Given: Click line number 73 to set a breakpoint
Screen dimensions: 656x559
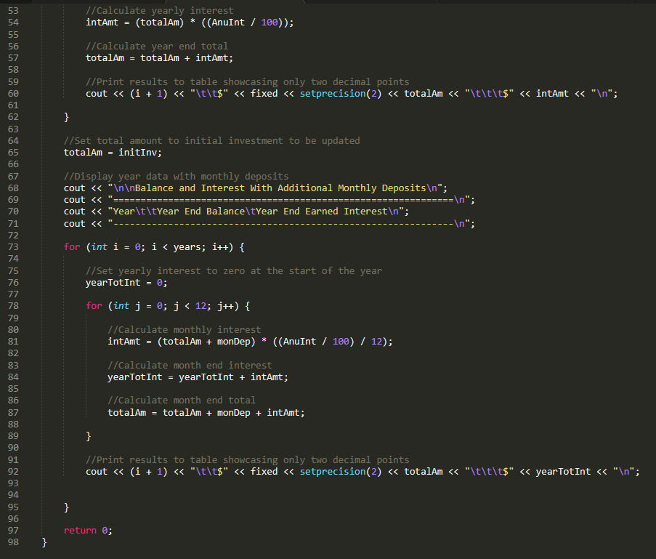Looking at the screenshot, I should 13,246.
